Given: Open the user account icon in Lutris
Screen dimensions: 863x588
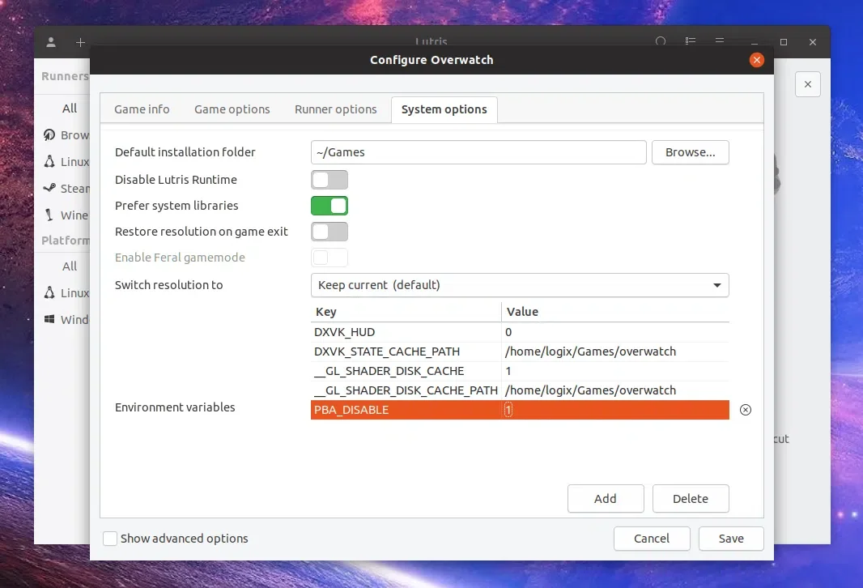Looking at the screenshot, I should (51, 42).
